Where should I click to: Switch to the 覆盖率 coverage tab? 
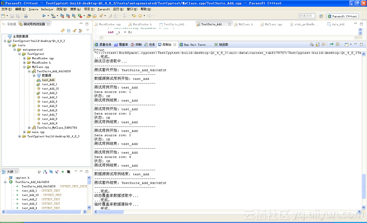tap(121, 45)
